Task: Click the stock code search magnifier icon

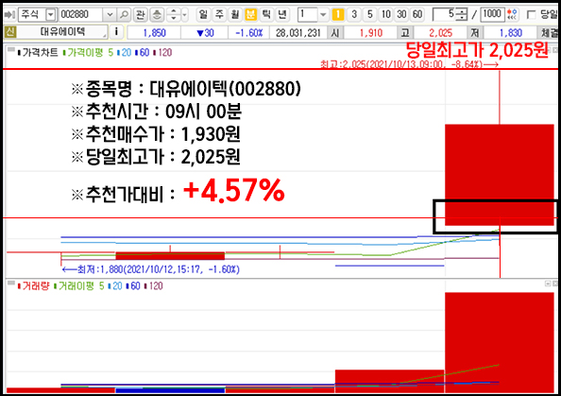Action: (124, 15)
